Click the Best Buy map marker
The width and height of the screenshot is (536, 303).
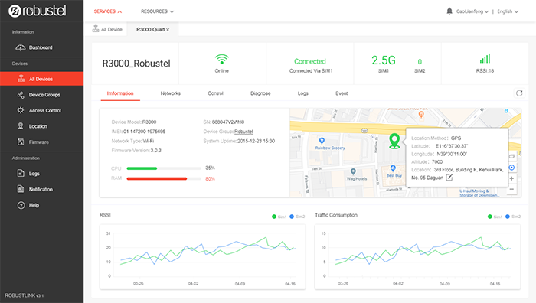click(393, 168)
